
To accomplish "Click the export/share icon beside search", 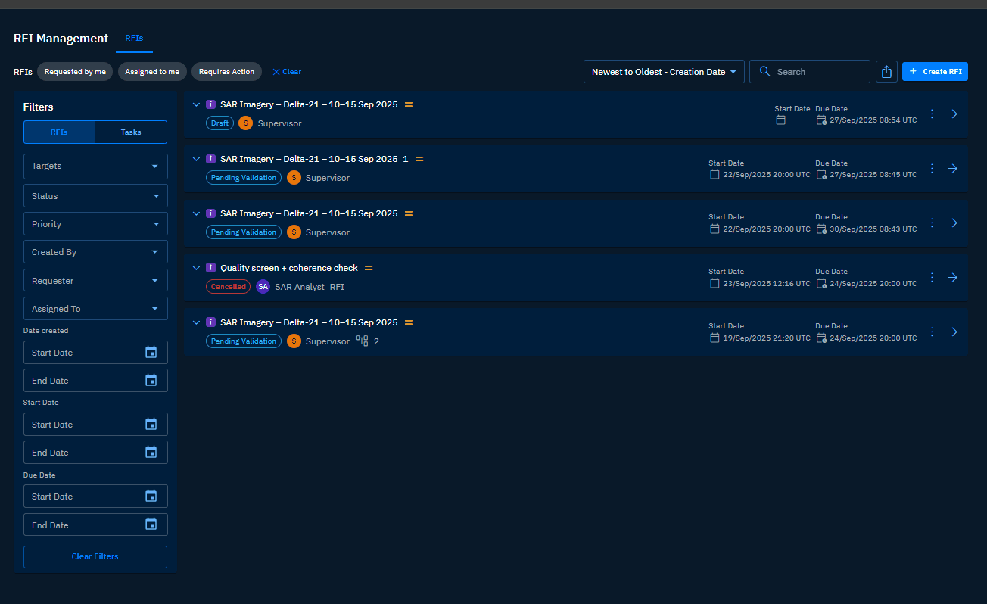I will 886,72.
